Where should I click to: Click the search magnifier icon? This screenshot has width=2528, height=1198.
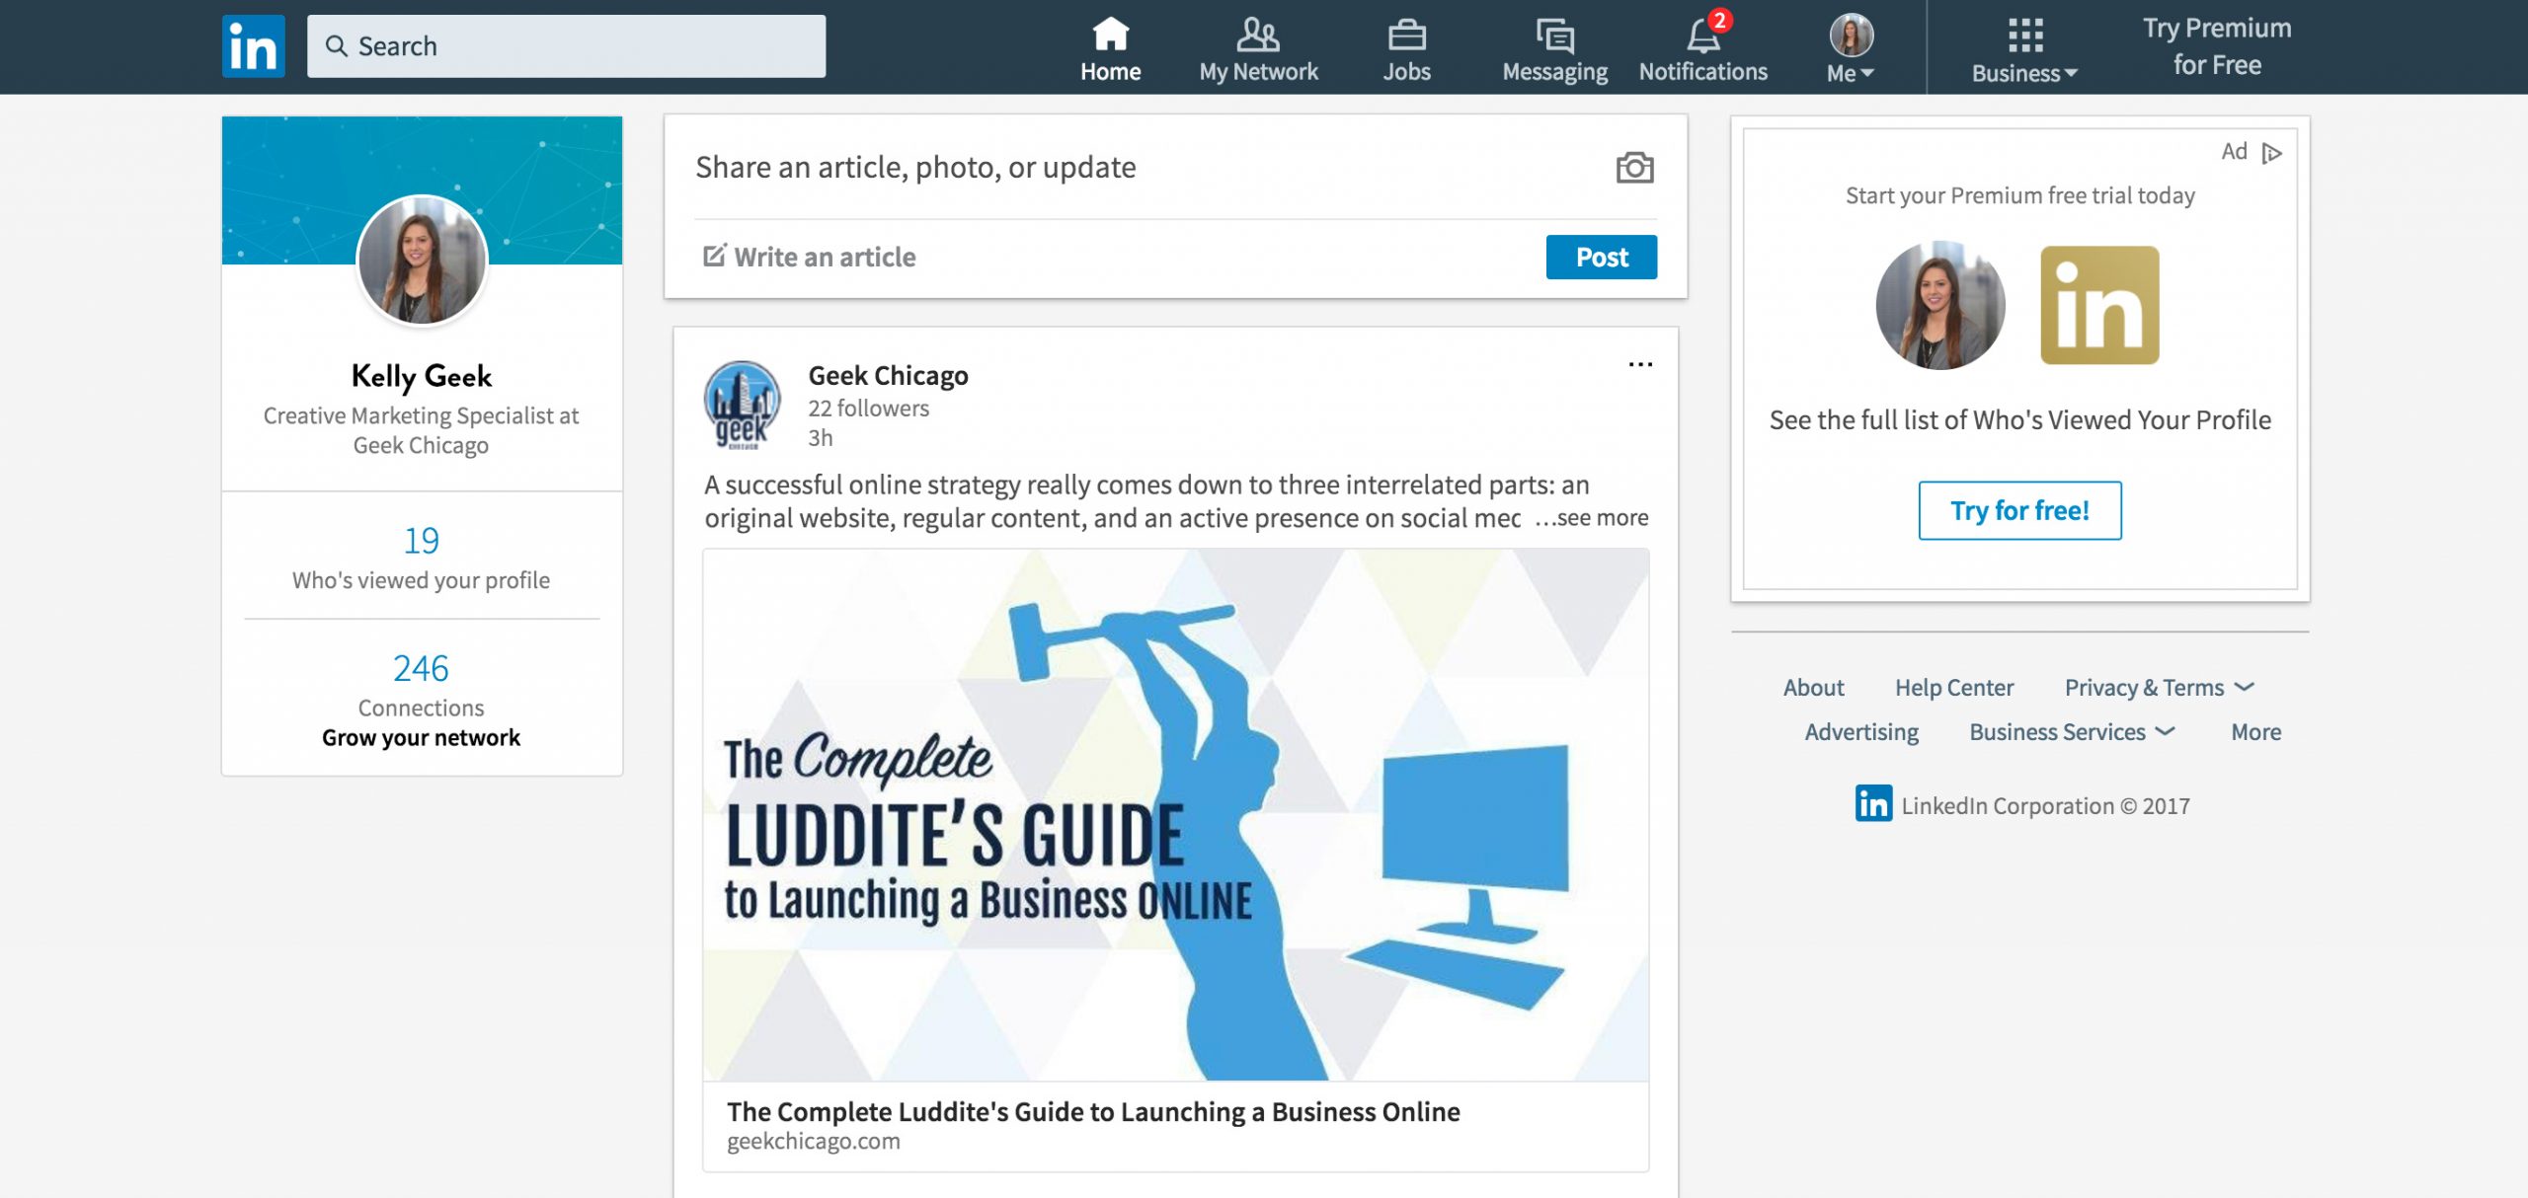[337, 46]
